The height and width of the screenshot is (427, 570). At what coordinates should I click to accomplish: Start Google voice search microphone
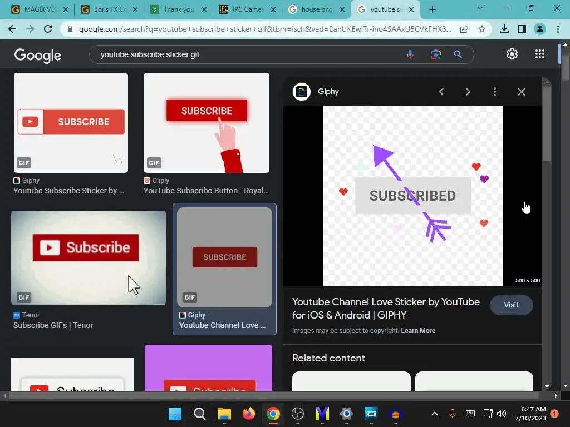(410, 54)
